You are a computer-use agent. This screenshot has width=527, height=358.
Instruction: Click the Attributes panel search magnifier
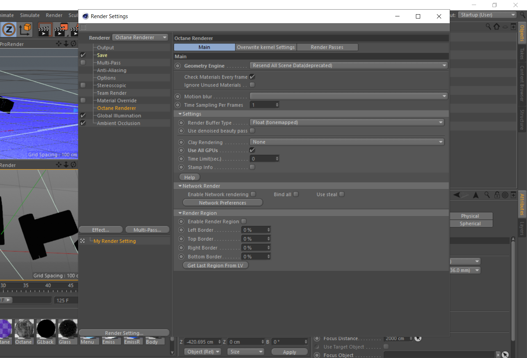[487, 195]
